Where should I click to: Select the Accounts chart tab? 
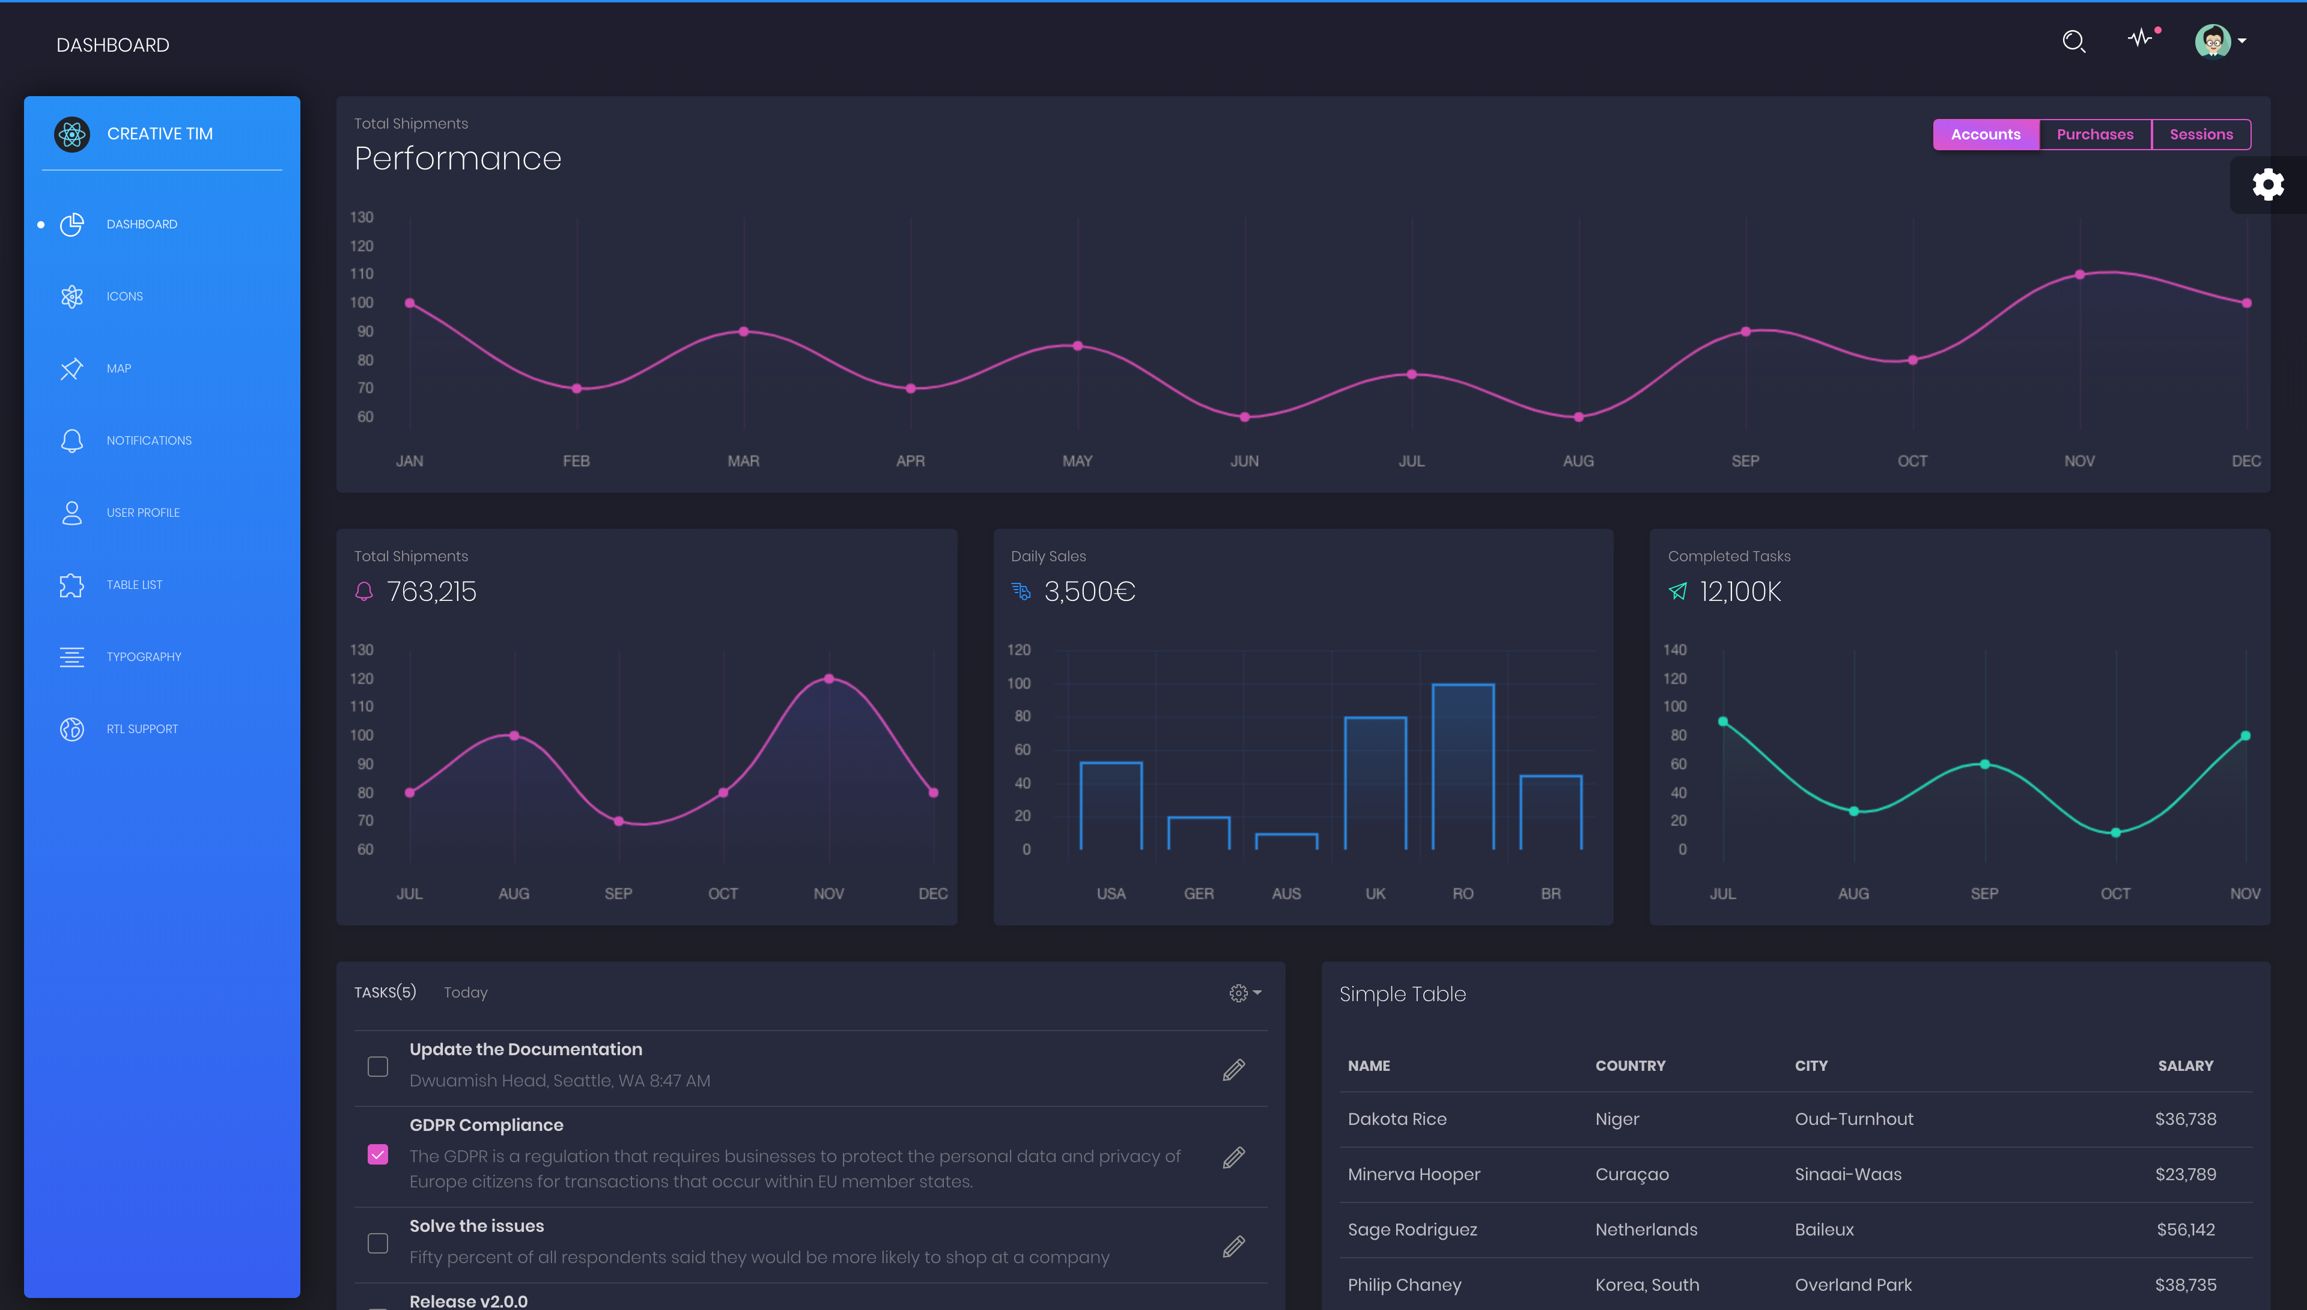click(1985, 134)
